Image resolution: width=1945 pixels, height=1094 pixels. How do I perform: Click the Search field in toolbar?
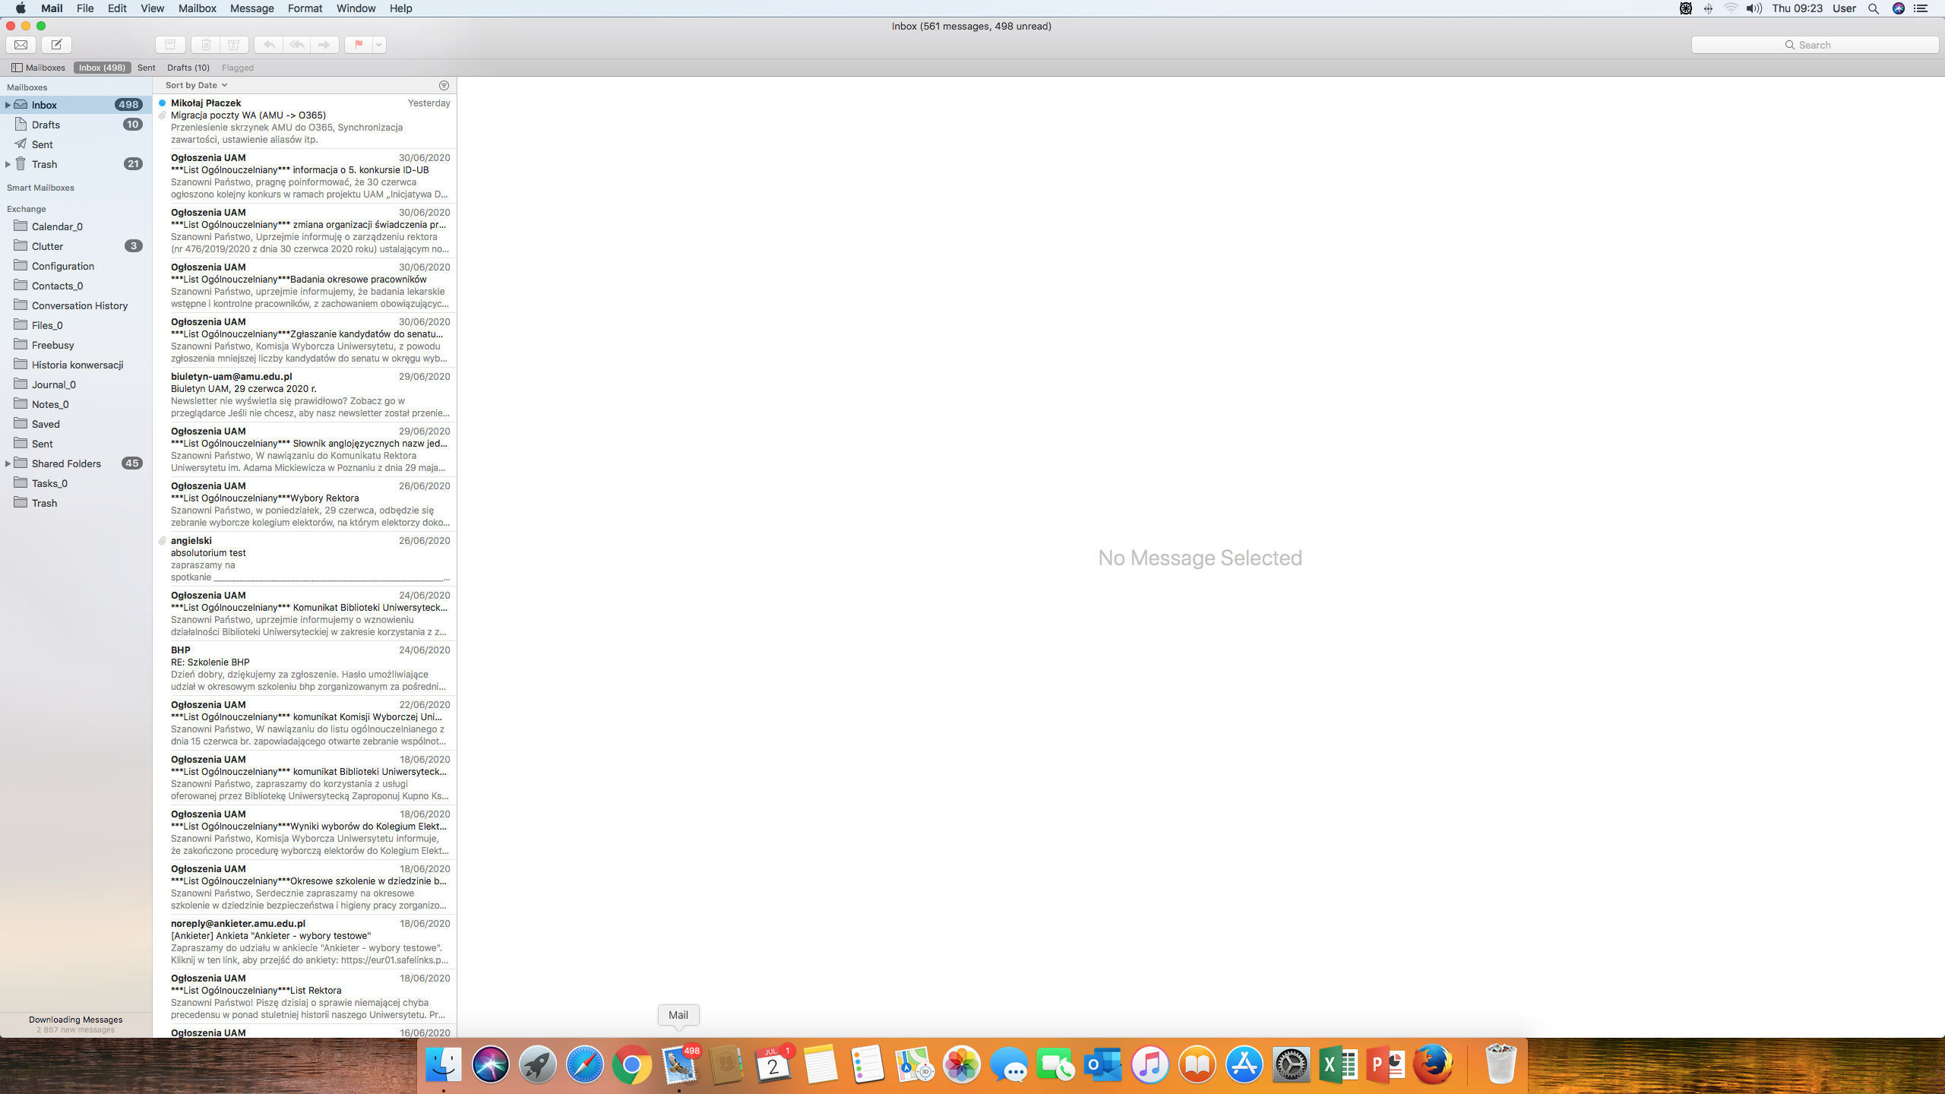[x=1814, y=45]
